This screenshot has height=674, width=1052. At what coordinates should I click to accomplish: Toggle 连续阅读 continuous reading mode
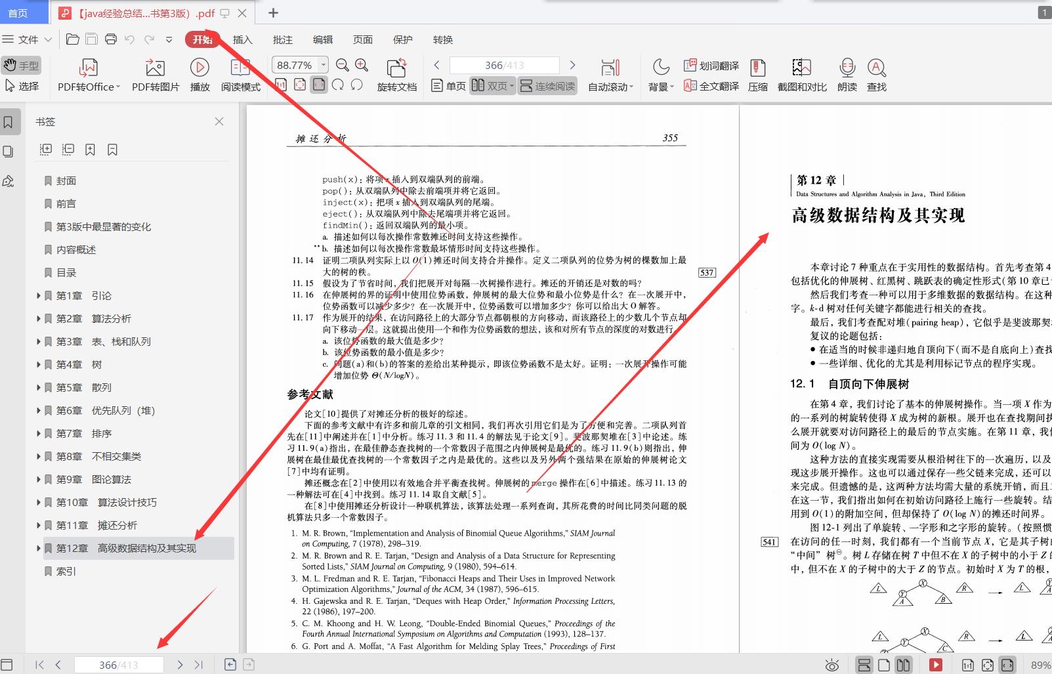tap(547, 85)
